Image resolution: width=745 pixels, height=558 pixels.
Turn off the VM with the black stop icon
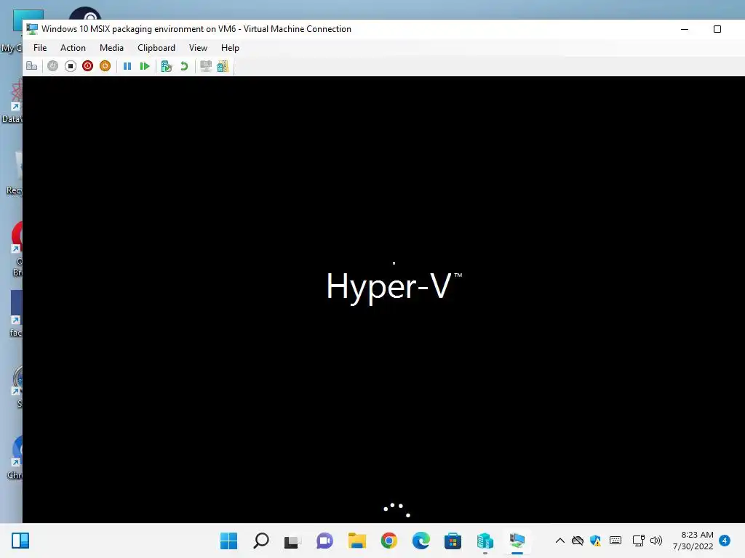coord(71,66)
